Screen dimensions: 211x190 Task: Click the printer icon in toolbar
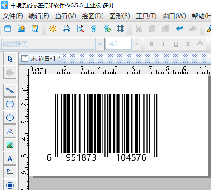66,28
